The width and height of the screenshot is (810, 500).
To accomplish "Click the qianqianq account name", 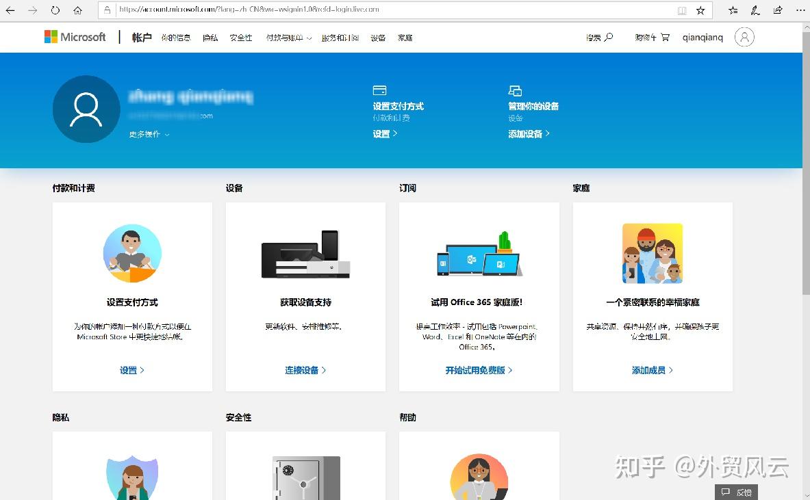I will click(x=703, y=37).
